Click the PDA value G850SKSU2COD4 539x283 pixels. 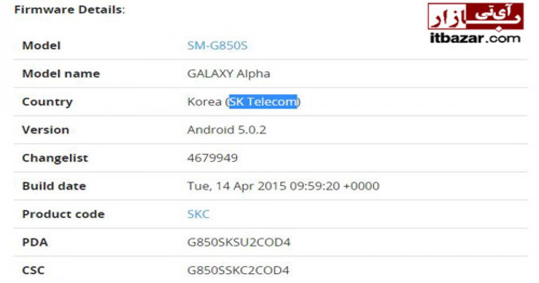coord(239,242)
